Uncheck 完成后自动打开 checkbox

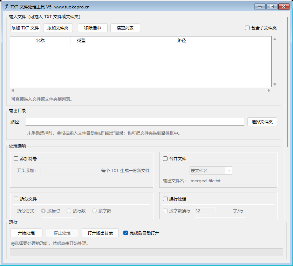tap(125, 233)
